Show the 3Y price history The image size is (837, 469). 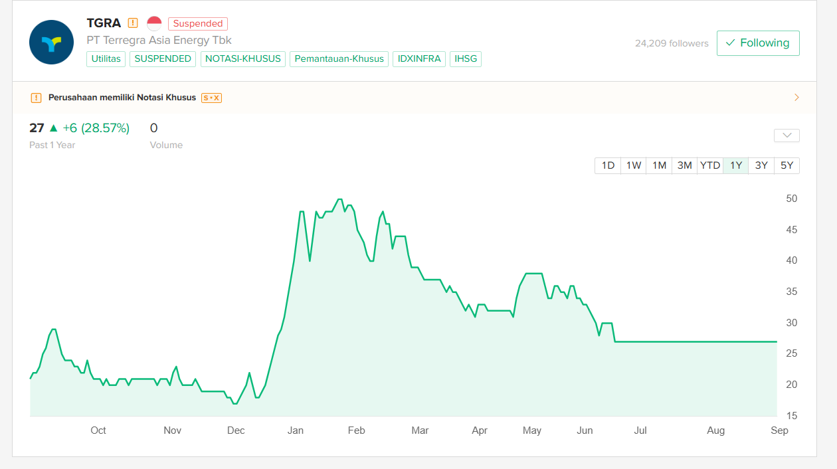[x=761, y=165]
